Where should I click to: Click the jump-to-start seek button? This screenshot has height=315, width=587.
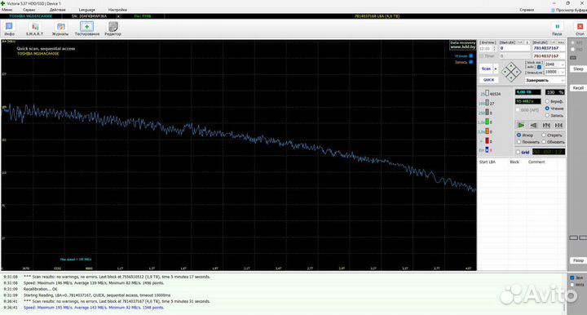pos(546,125)
